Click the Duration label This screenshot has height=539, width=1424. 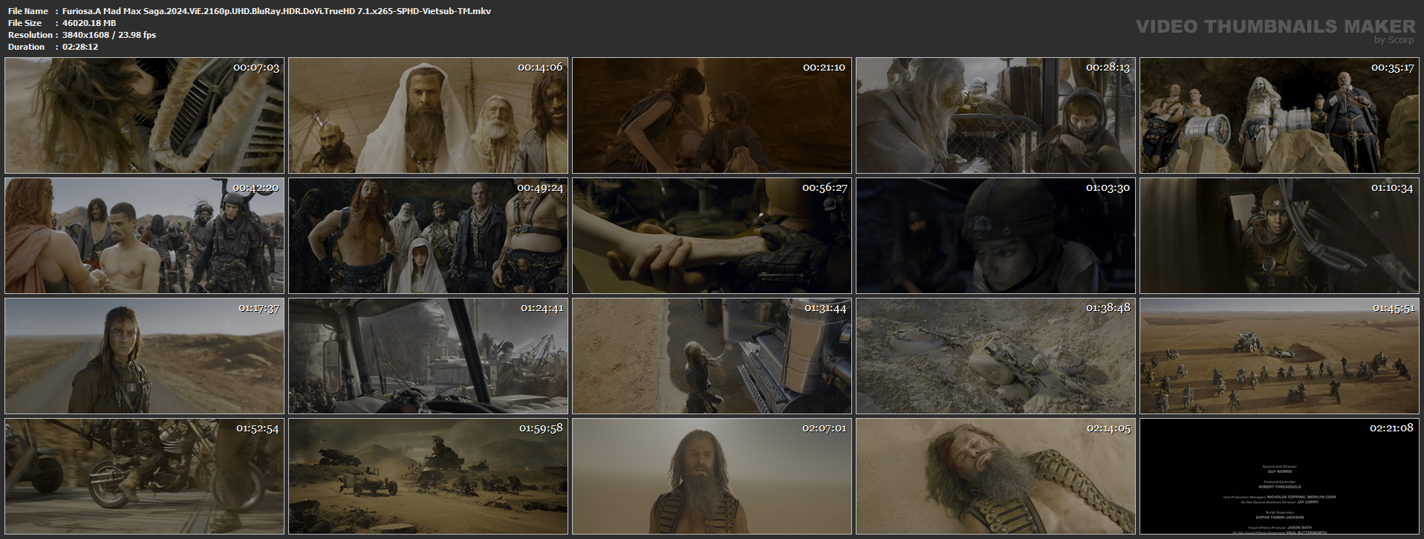pos(27,47)
